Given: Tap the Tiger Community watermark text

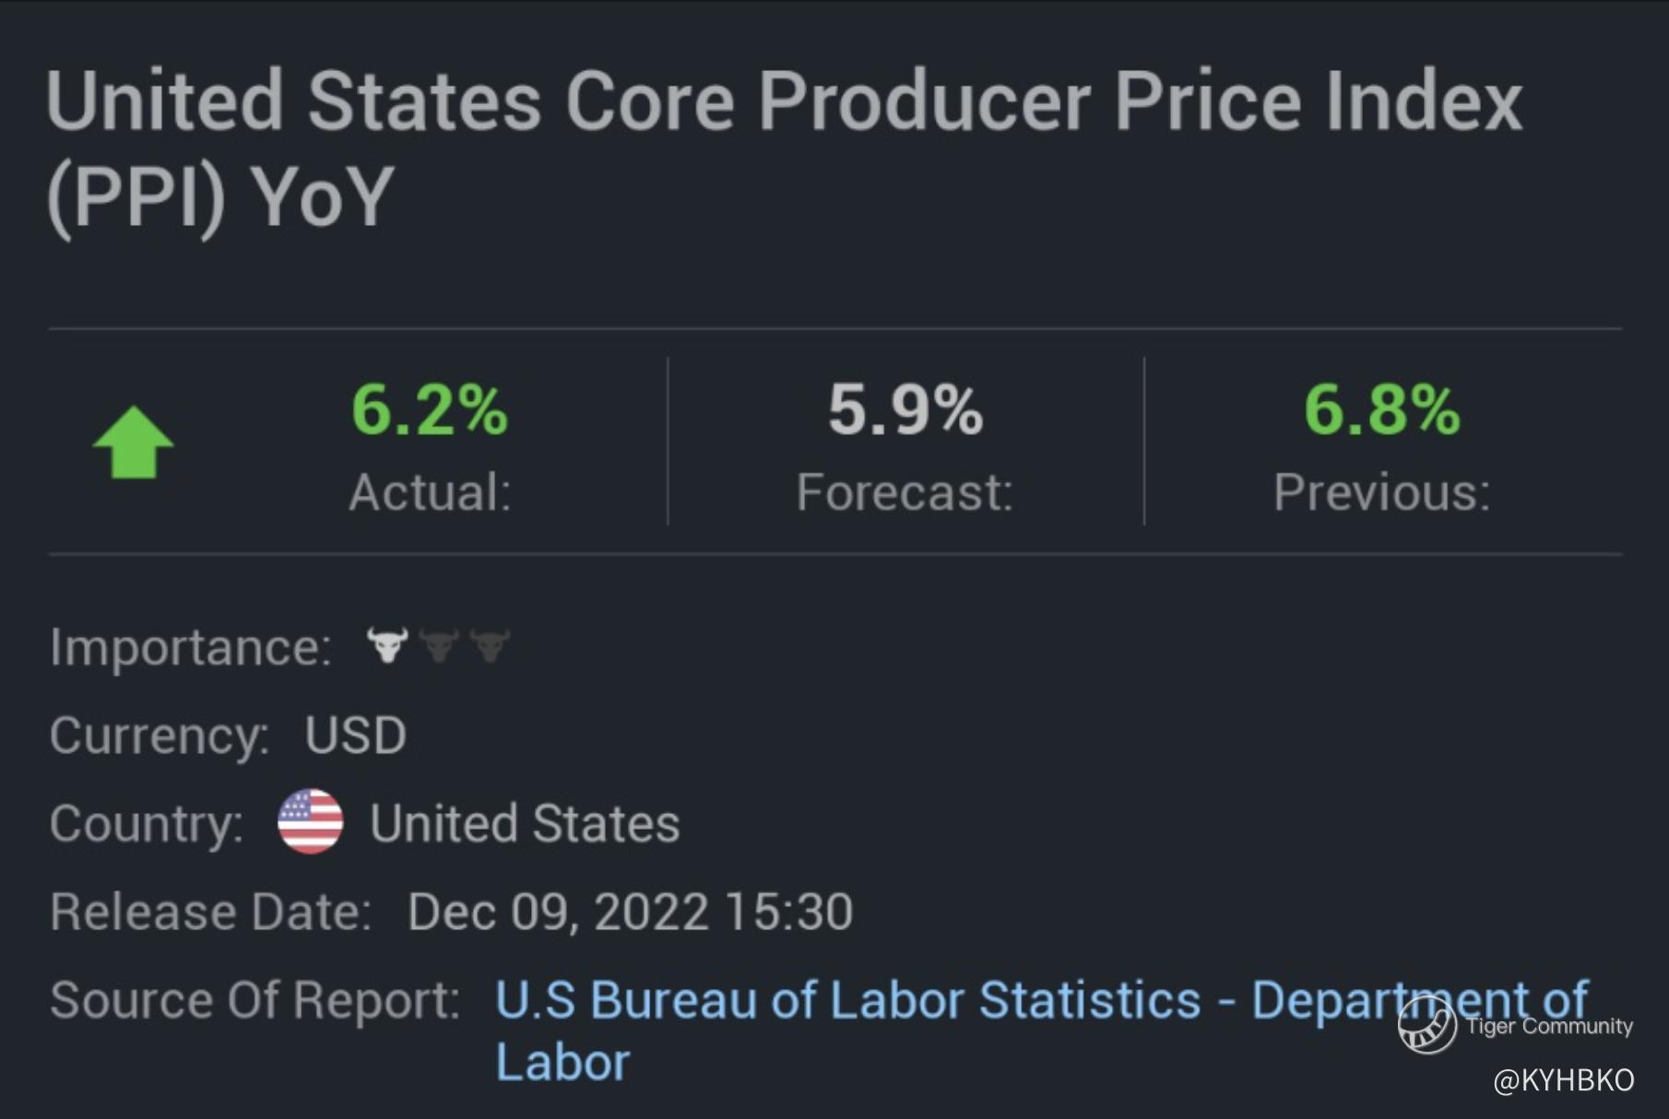Looking at the screenshot, I should (1549, 1026).
